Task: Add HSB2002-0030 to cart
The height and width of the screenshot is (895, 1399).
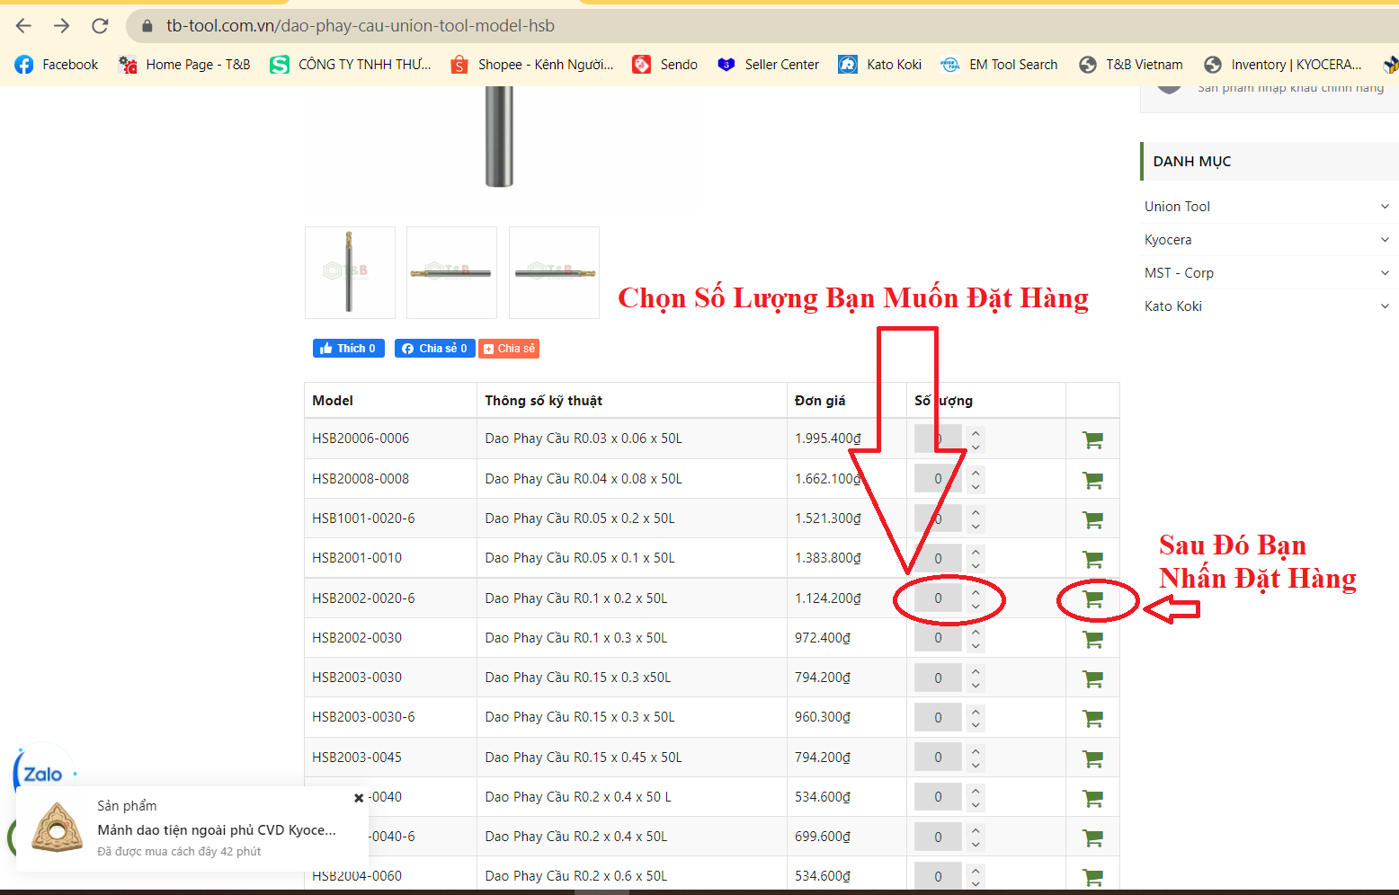Action: [1092, 639]
